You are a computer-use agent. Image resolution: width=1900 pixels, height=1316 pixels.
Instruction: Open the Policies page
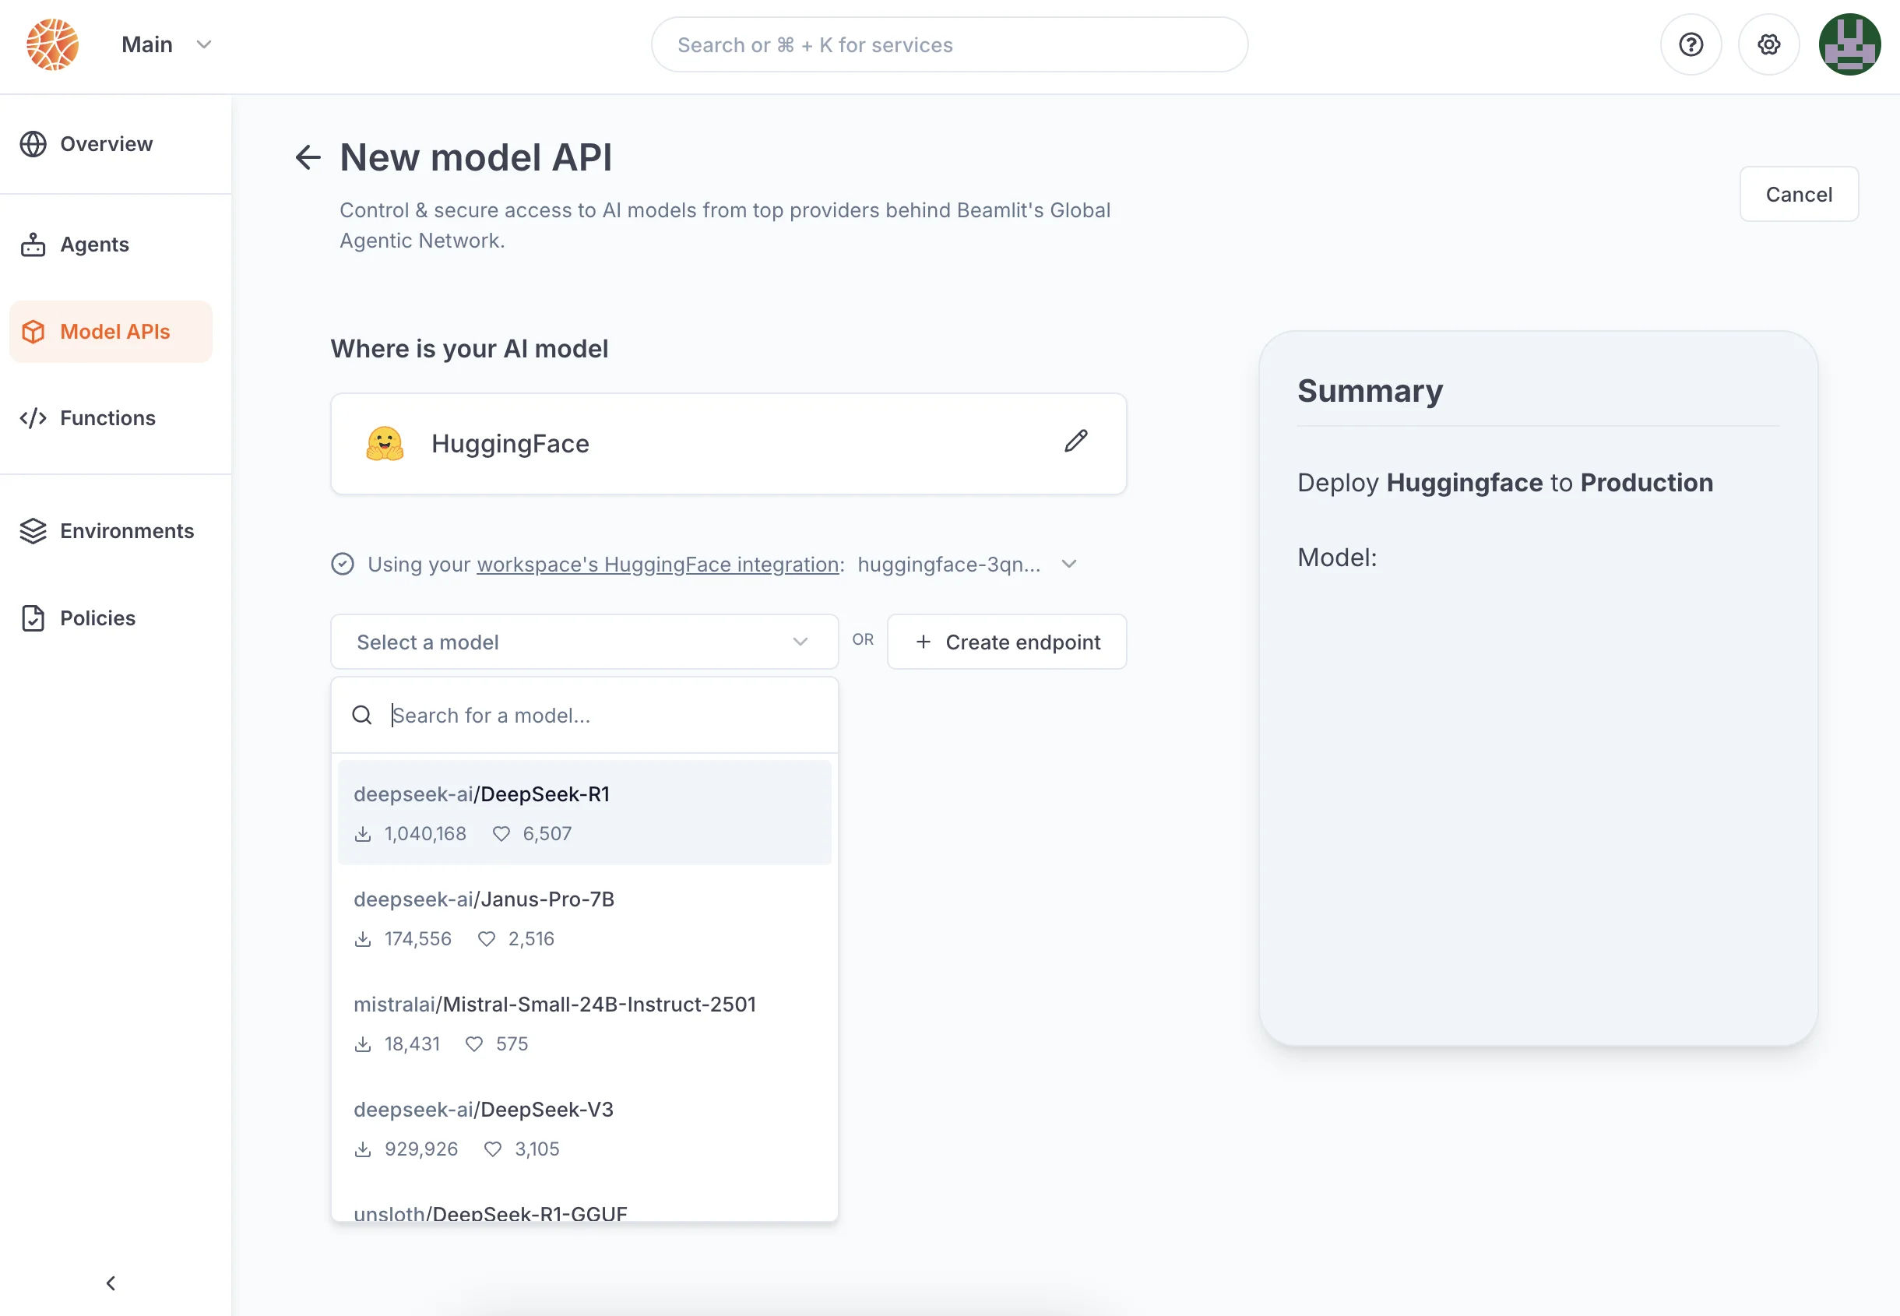coord(111,618)
